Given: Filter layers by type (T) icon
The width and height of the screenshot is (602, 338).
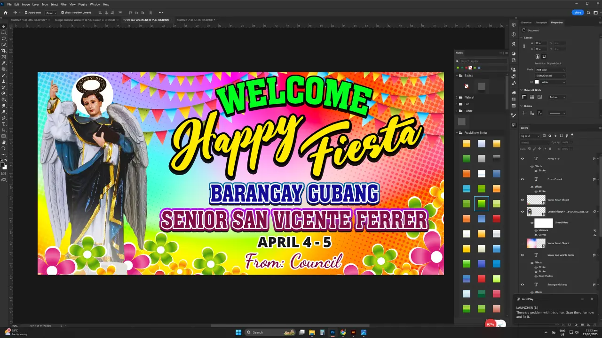Looking at the screenshot, I should click(555, 136).
